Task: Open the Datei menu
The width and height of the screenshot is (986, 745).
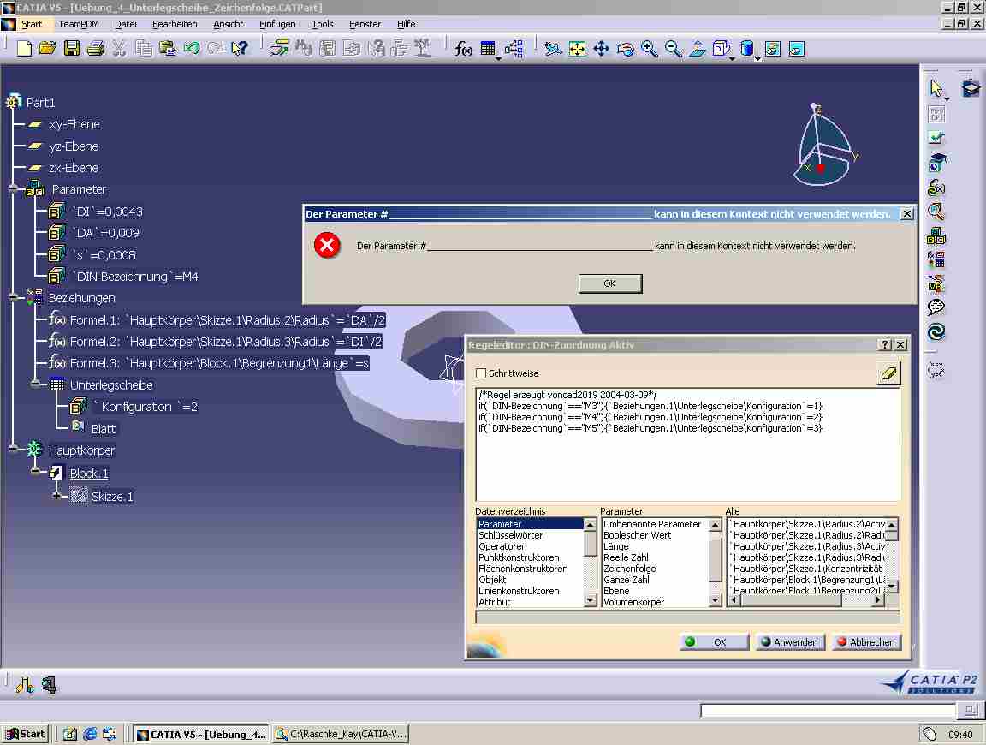Action: [x=126, y=24]
